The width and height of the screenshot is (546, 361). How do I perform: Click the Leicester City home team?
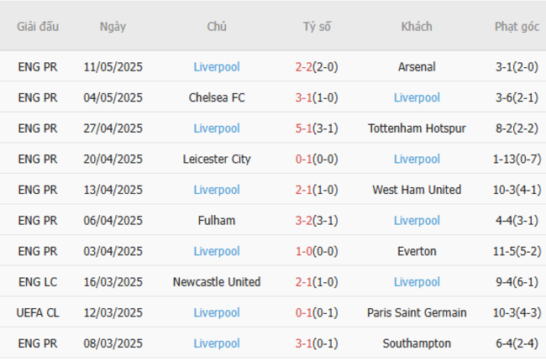coord(217,160)
